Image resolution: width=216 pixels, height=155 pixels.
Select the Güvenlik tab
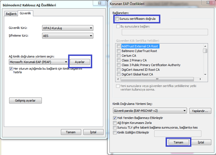tap(25, 13)
